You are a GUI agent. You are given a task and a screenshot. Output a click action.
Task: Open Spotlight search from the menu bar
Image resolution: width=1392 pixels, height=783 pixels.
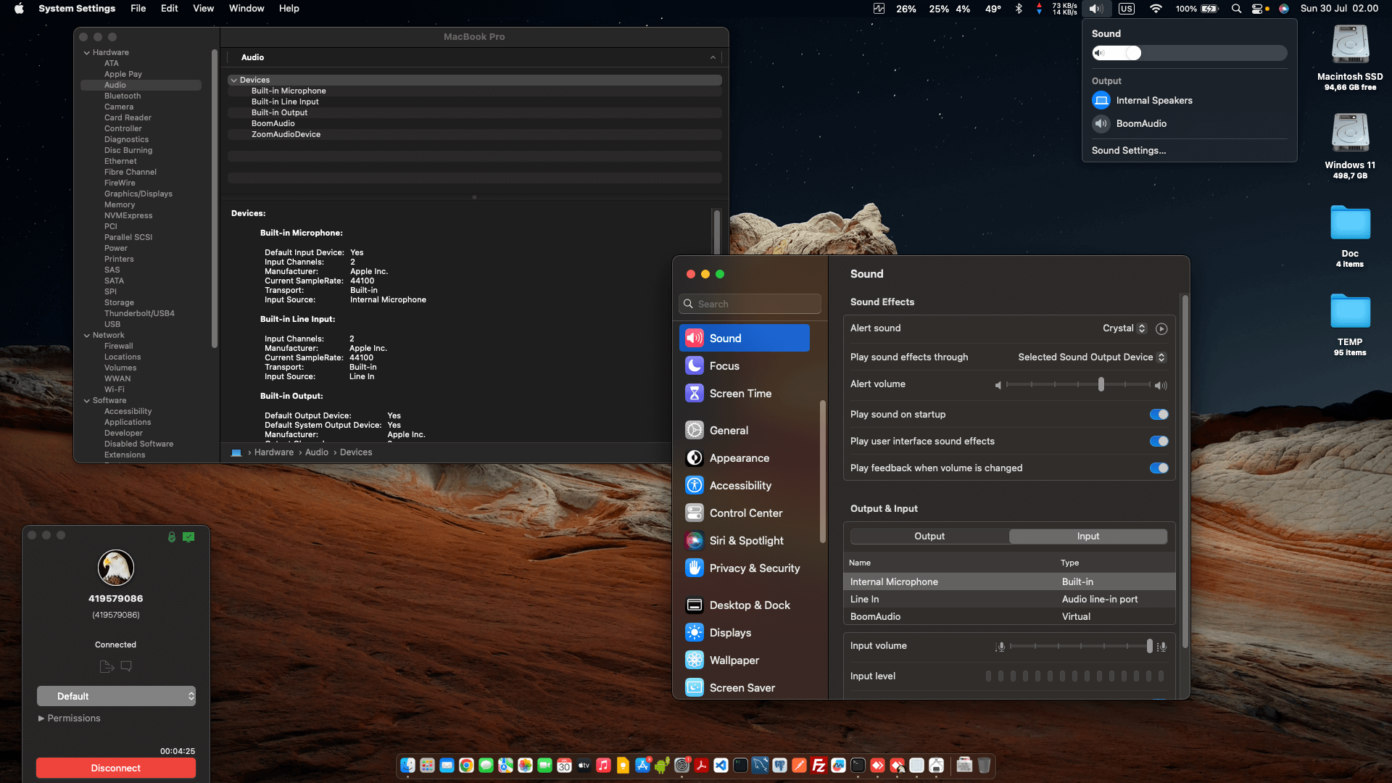point(1236,9)
